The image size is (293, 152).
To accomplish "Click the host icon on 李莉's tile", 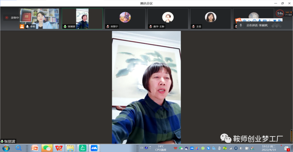I will 22,27.
